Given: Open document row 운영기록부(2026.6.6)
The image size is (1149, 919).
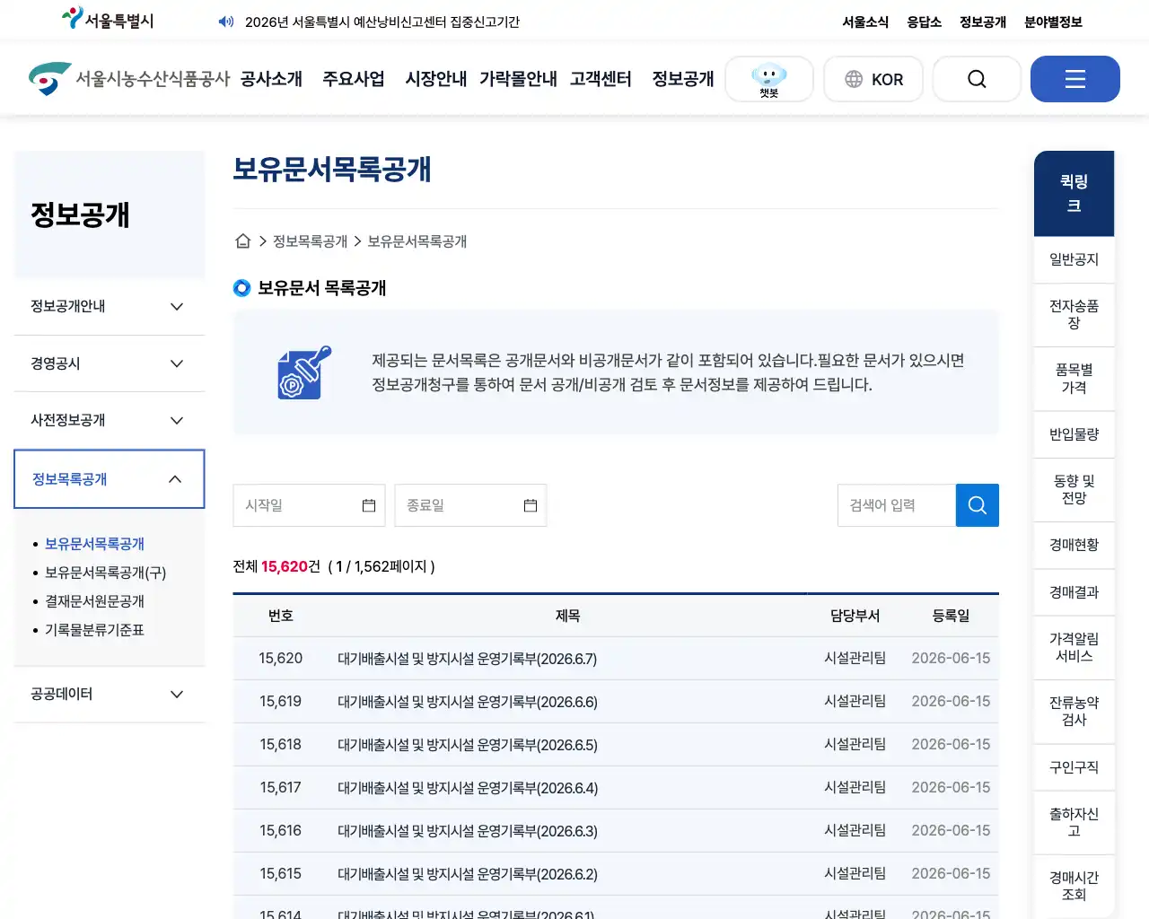Looking at the screenshot, I should [x=468, y=702].
